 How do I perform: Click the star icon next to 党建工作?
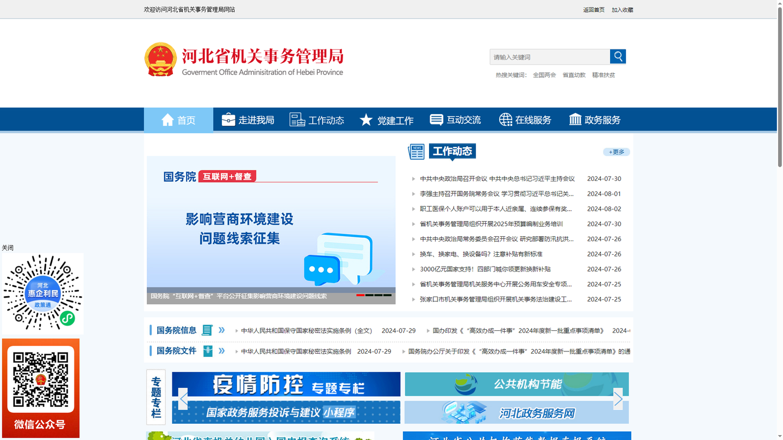(366, 120)
